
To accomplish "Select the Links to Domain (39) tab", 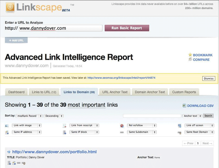I will [x=79, y=92].
